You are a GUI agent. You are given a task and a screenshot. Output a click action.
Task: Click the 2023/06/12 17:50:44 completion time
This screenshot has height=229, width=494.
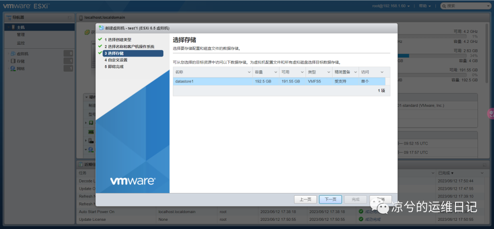pyautogui.click(x=456, y=181)
